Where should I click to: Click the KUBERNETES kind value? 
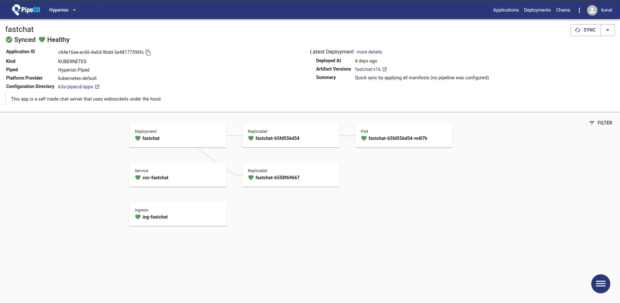pos(72,62)
